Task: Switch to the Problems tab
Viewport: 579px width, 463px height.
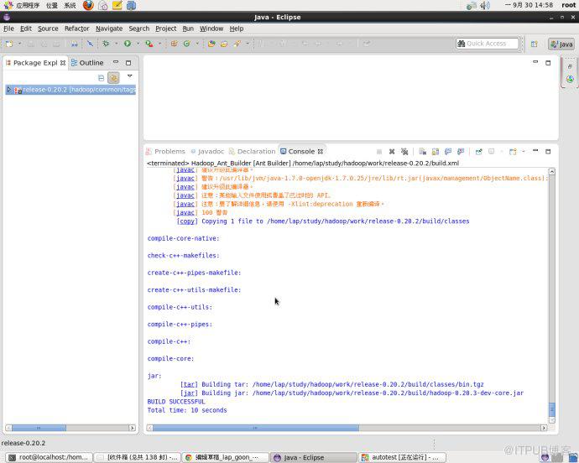Action: coord(165,151)
